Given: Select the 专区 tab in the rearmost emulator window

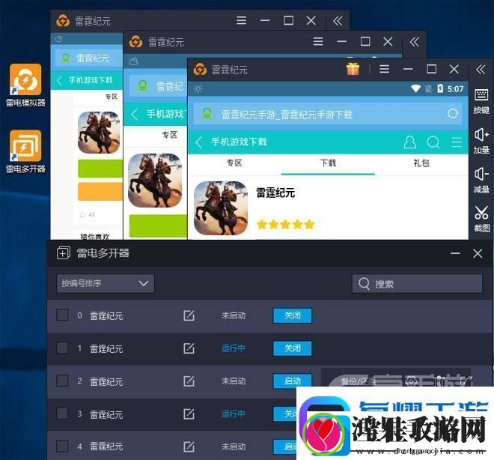Looking at the screenshot, I should point(112,97).
